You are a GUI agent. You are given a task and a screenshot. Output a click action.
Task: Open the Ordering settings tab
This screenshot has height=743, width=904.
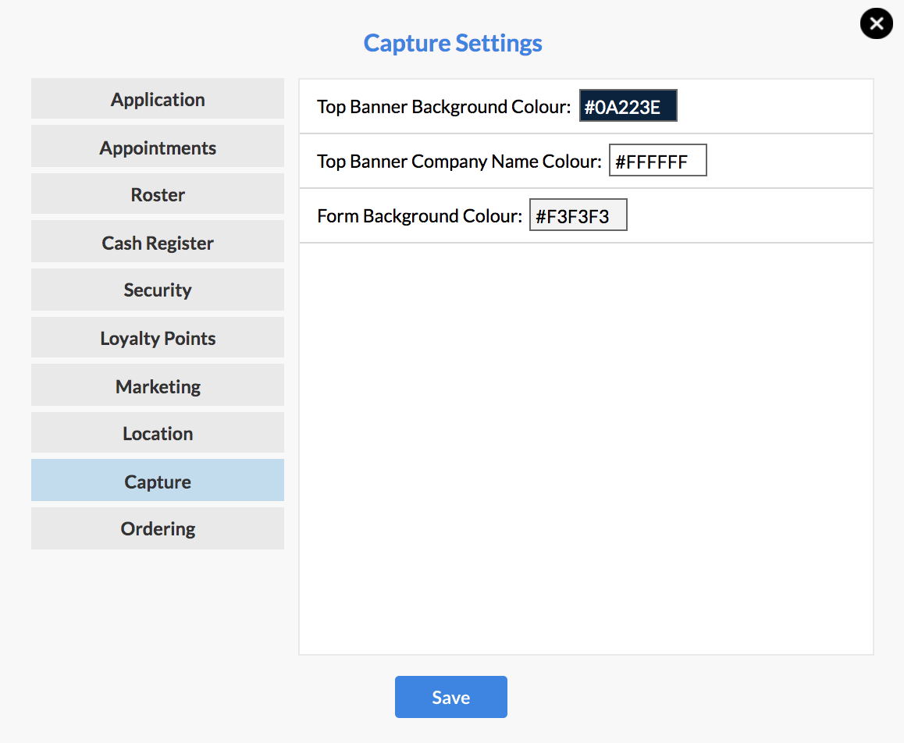tap(158, 528)
